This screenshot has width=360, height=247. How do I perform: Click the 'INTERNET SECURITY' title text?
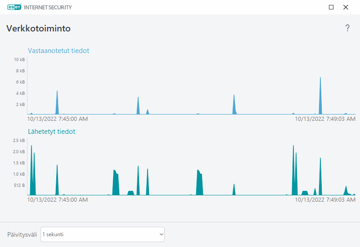48,7
